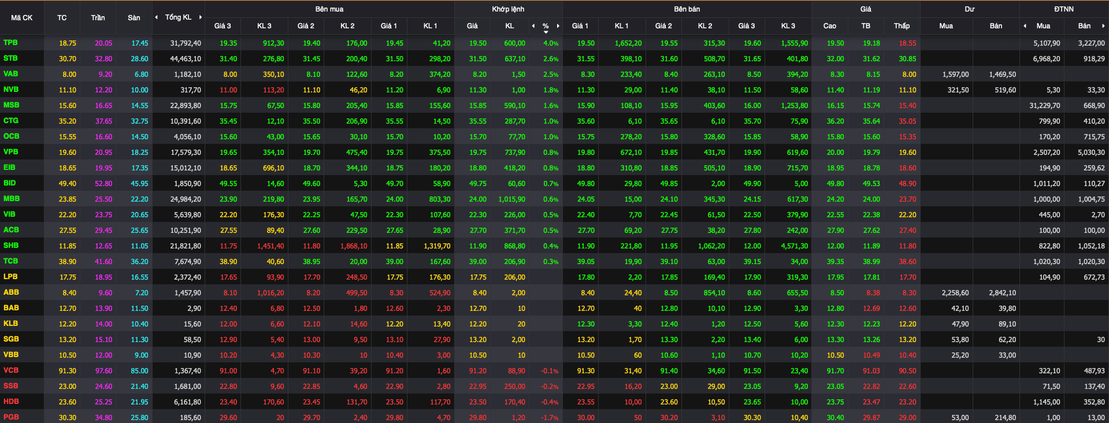This screenshot has width=1109, height=423.
Task: Click the left arrow next to % header
Action: tap(533, 26)
